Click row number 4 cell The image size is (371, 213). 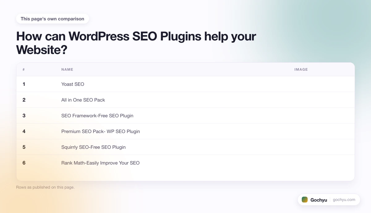(24, 131)
